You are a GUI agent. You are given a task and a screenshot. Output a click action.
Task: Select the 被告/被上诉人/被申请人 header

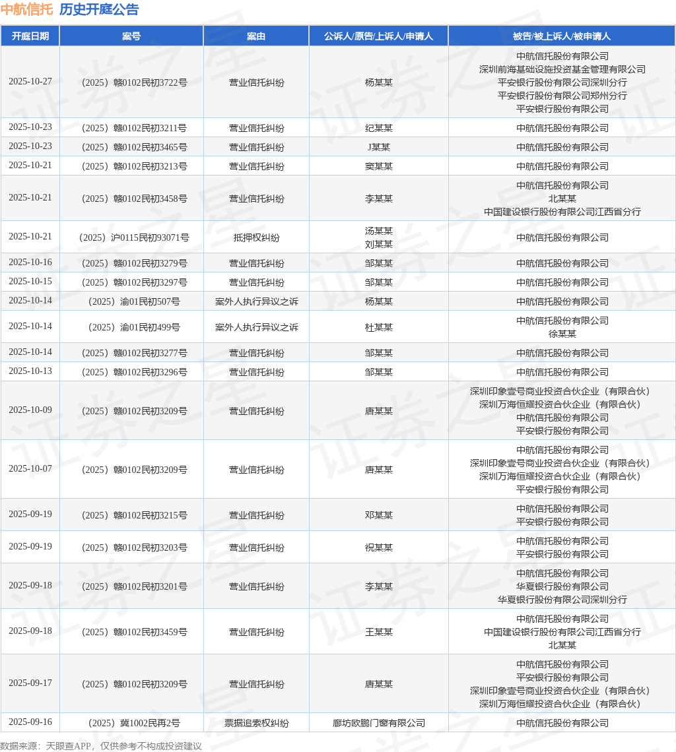tap(562, 36)
